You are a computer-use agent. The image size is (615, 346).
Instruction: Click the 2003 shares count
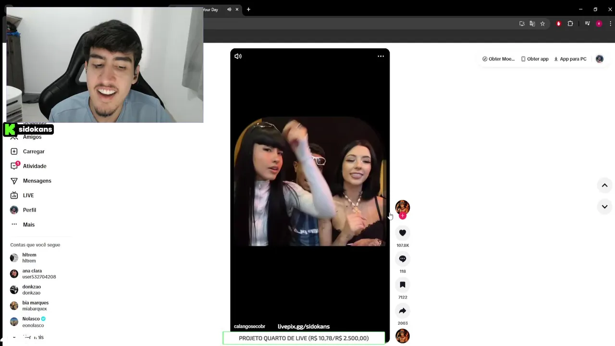tap(403, 323)
